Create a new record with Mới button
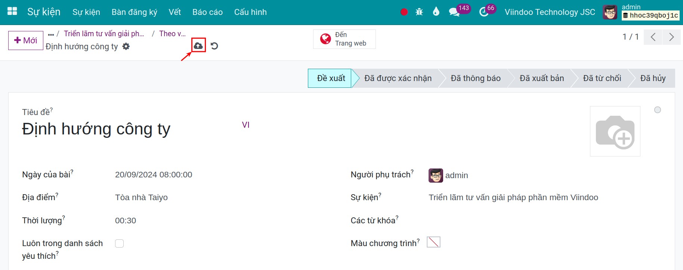The width and height of the screenshot is (683, 270). tap(26, 40)
